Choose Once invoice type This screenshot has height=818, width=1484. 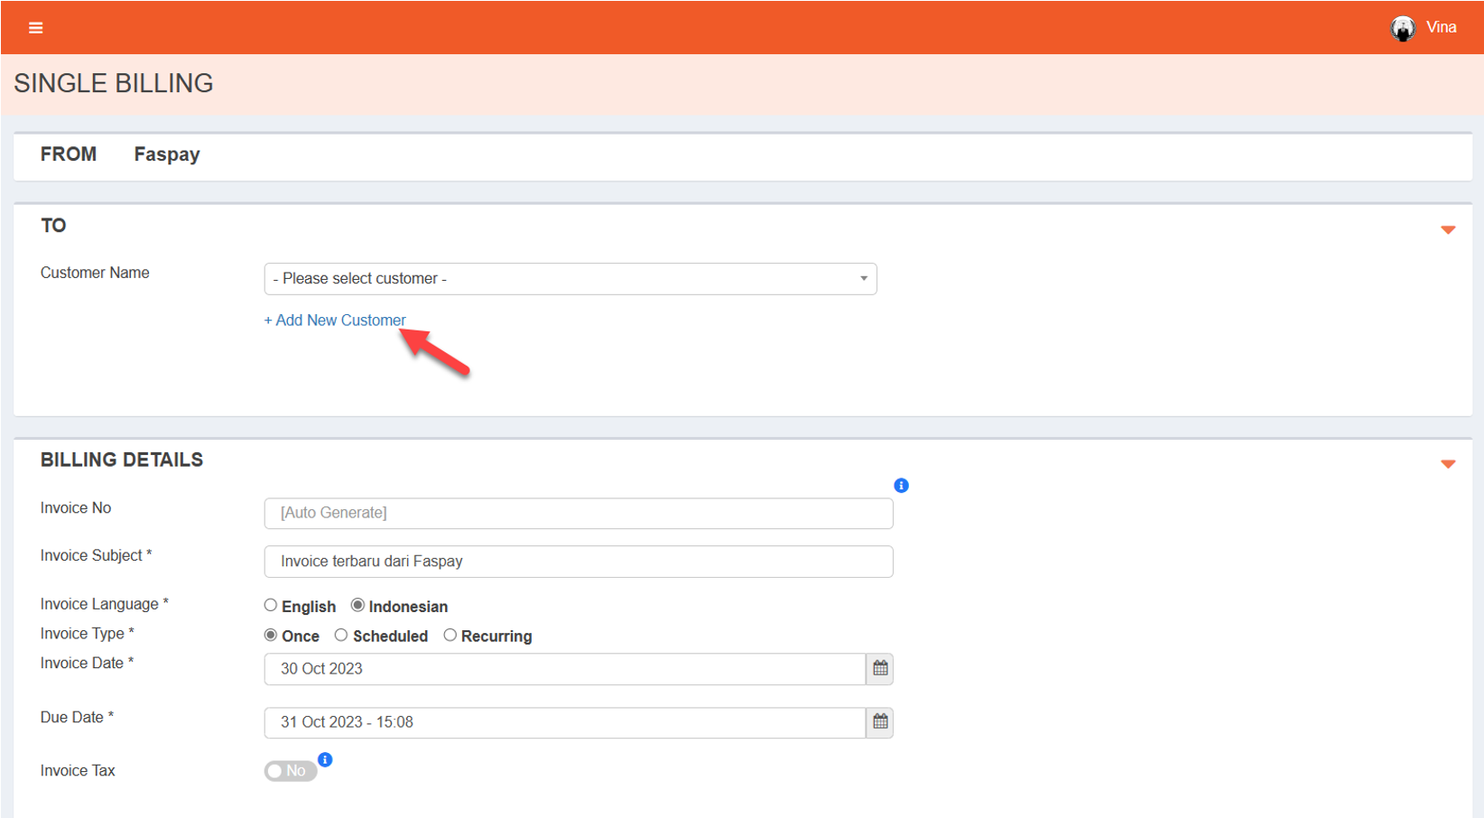(x=271, y=636)
